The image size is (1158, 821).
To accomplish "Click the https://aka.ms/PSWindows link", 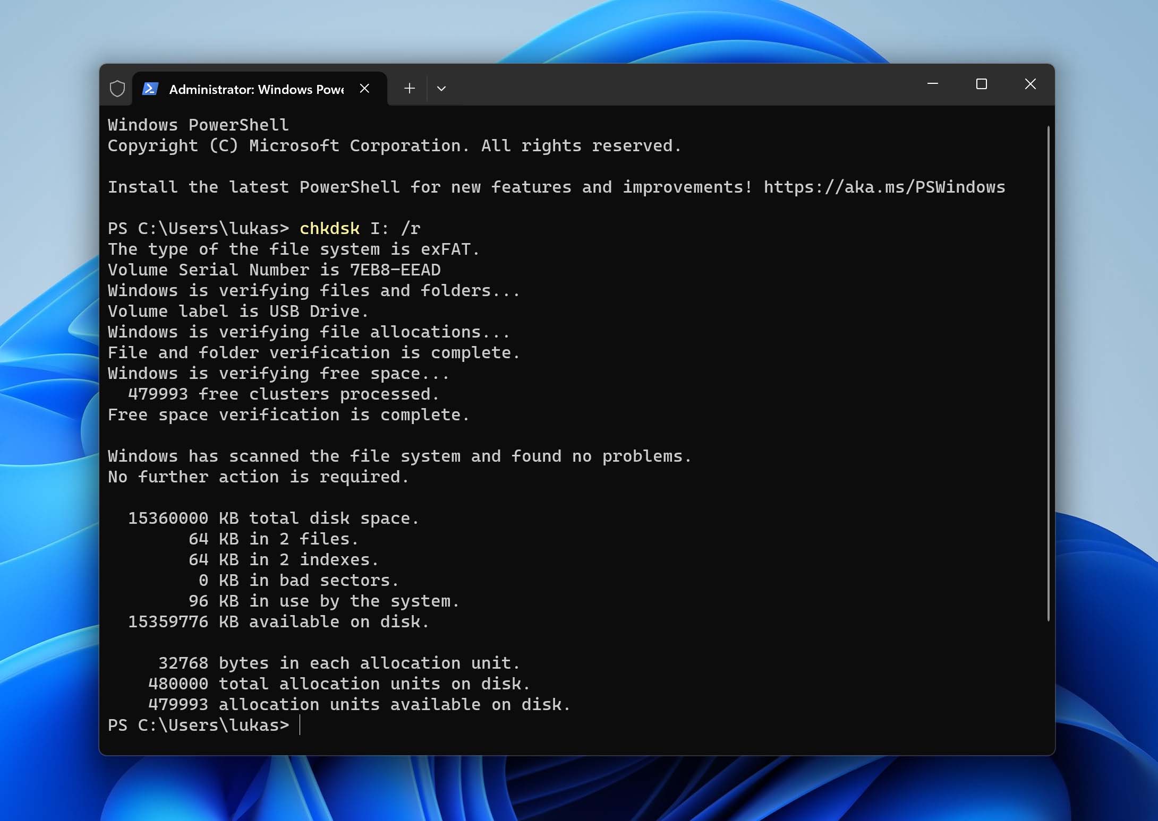I will click(x=884, y=187).
